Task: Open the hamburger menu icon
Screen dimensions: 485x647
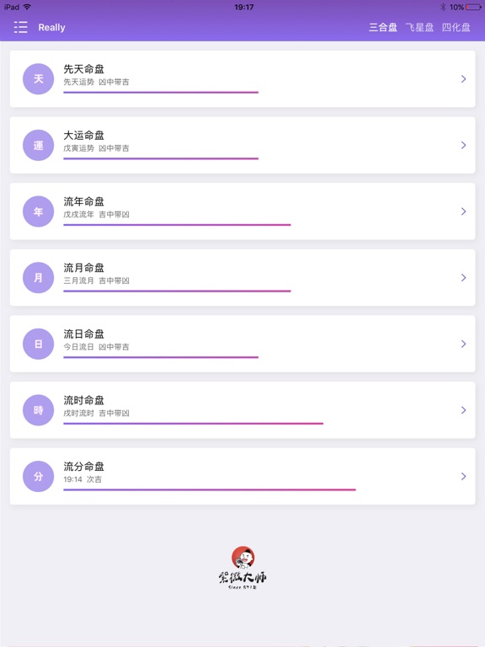Action: click(x=20, y=27)
